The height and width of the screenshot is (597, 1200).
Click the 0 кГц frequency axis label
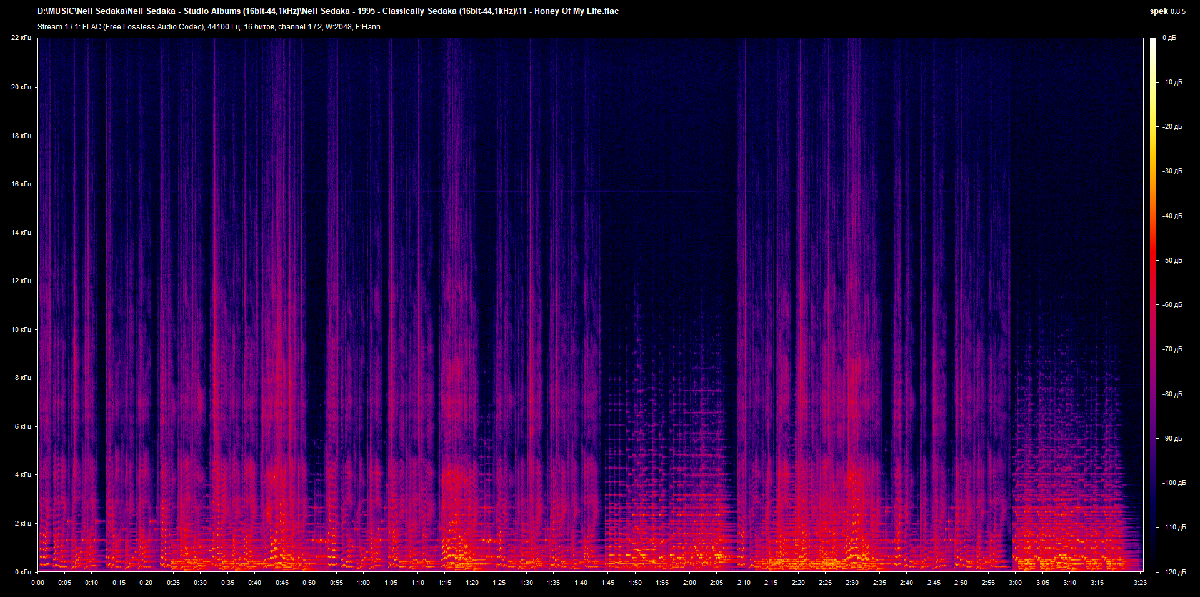pos(23,572)
